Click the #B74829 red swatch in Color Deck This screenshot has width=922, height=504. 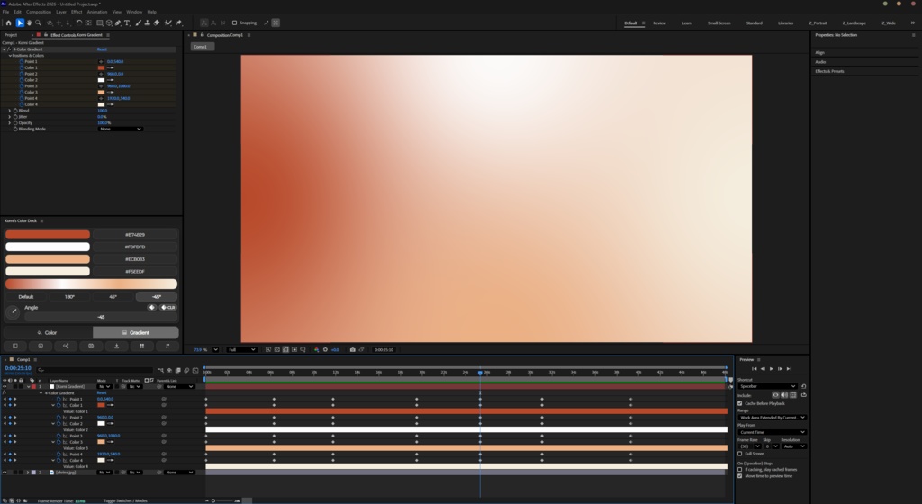click(48, 234)
